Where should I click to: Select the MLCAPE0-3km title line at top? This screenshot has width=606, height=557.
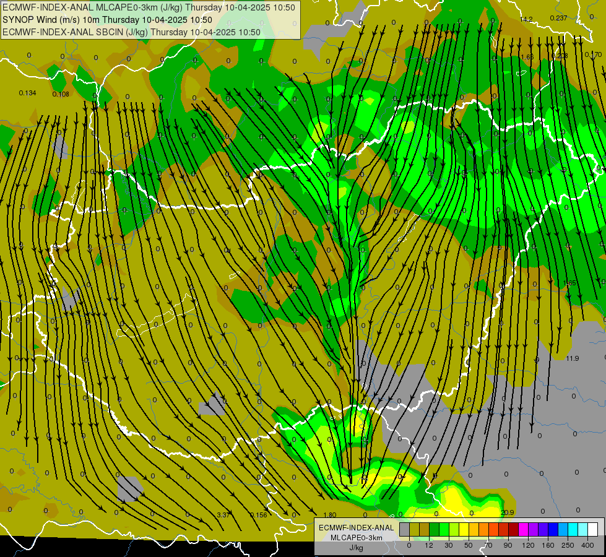coord(149,7)
